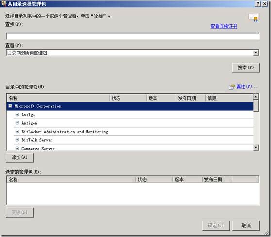This screenshot has width=271, height=237.
Task: Click the 信息 column header
Action: pos(228,98)
